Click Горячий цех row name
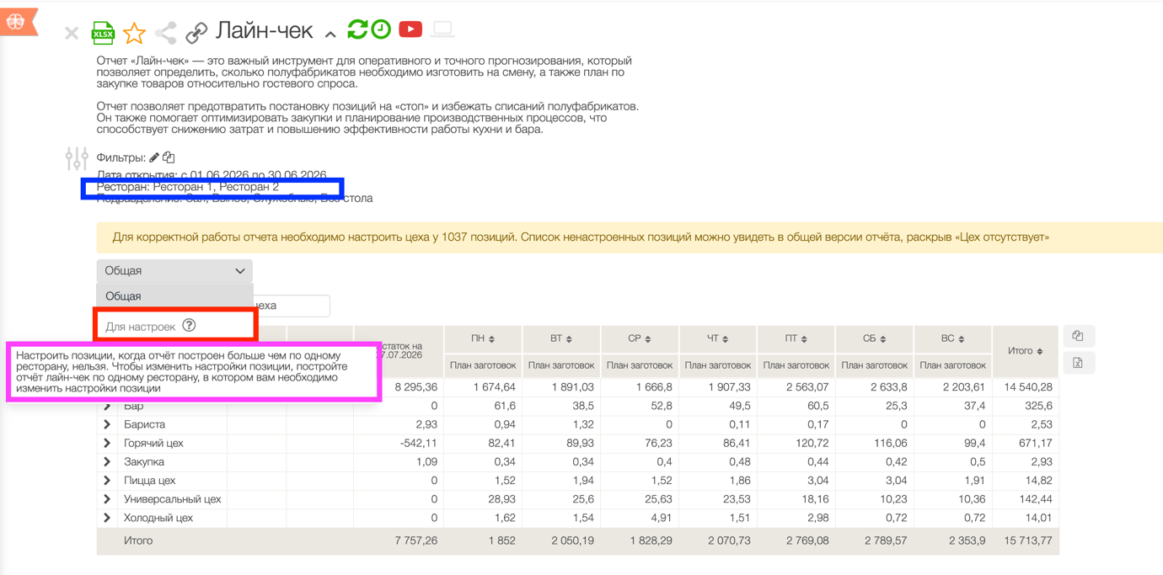This screenshot has width=1163, height=575. tap(153, 443)
